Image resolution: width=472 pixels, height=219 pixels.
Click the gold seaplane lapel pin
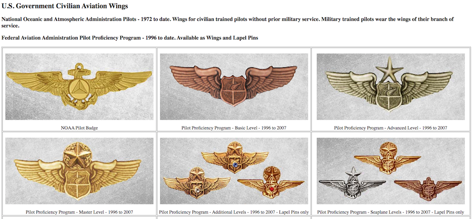point(388,158)
